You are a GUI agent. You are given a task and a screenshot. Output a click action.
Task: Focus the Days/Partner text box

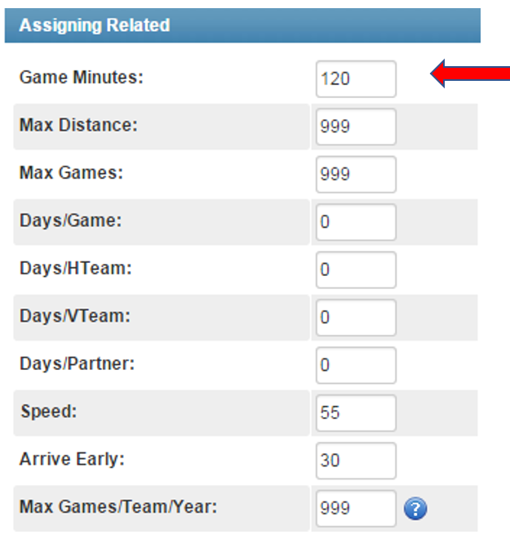point(356,365)
